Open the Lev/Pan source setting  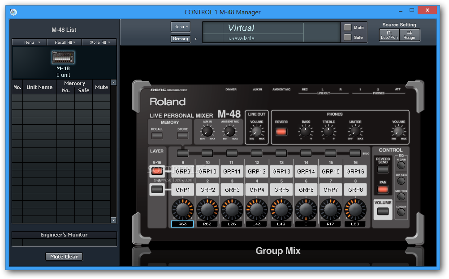(x=389, y=35)
